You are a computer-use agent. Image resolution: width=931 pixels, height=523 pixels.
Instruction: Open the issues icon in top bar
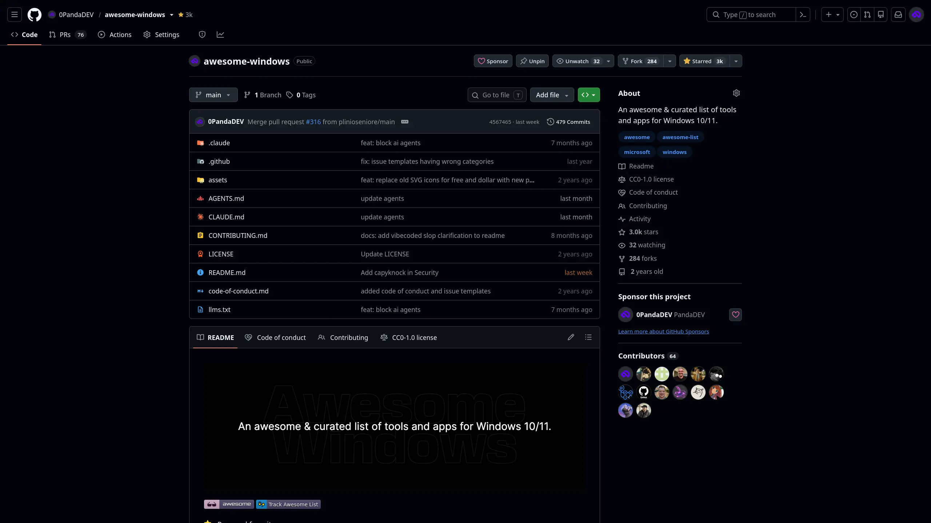pyautogui.click(x=854, y=15)
